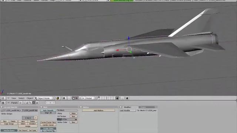Open the viewport draw type selector

coord(59,98)
